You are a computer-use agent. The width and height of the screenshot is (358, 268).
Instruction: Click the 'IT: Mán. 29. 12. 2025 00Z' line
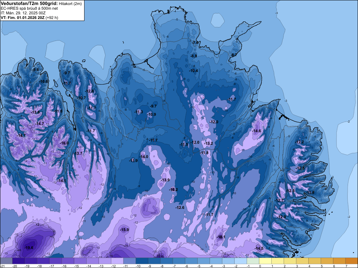(23, 13)
